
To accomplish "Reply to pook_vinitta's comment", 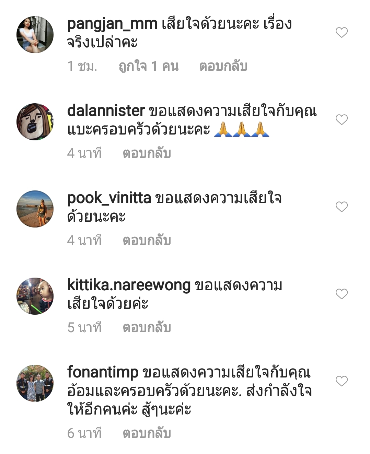I will click(147, 240).
